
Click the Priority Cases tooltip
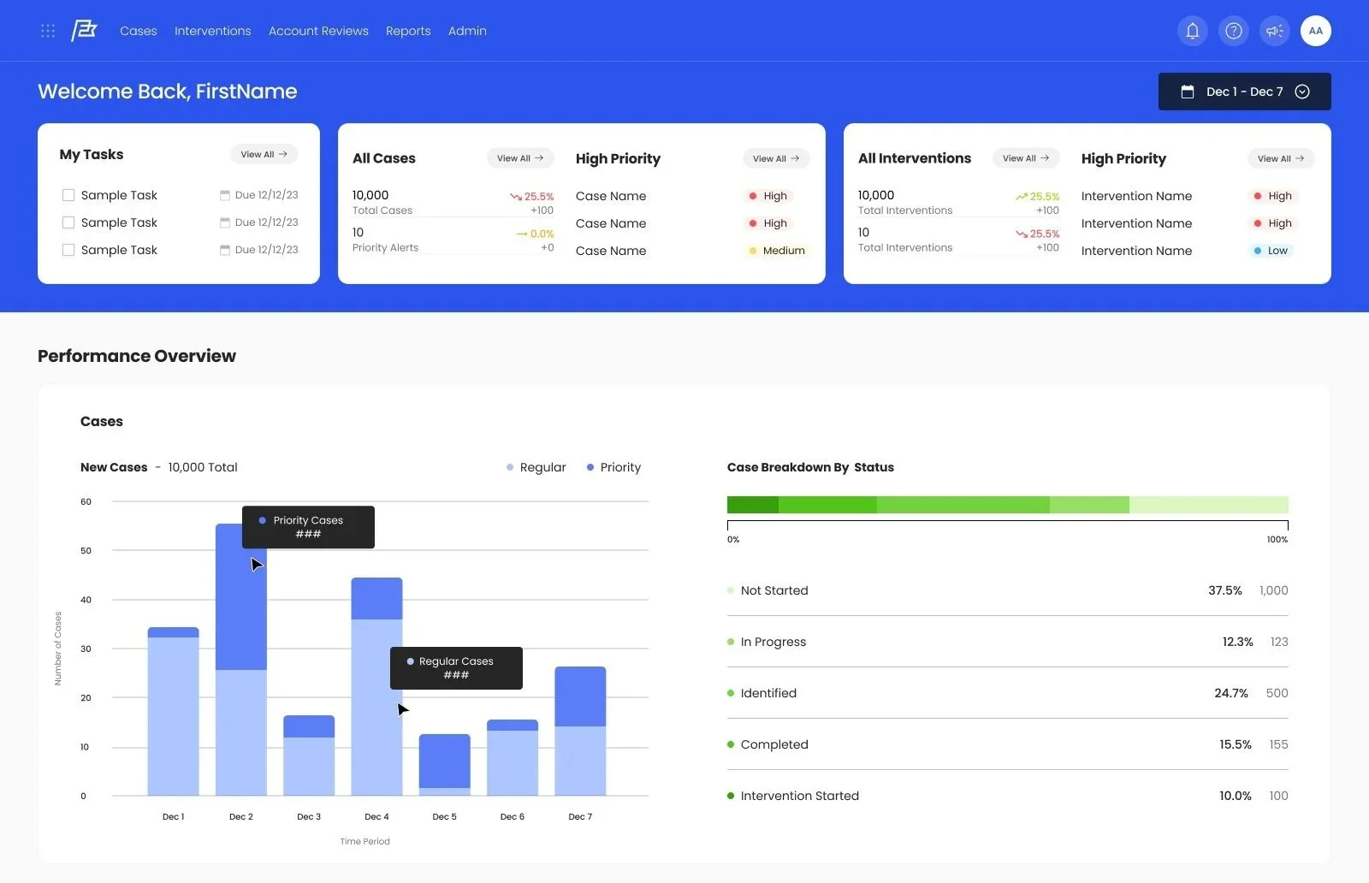[x=308, y=527]
